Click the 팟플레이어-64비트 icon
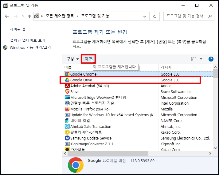Viewport: 219px width, 175px height. 67,132
